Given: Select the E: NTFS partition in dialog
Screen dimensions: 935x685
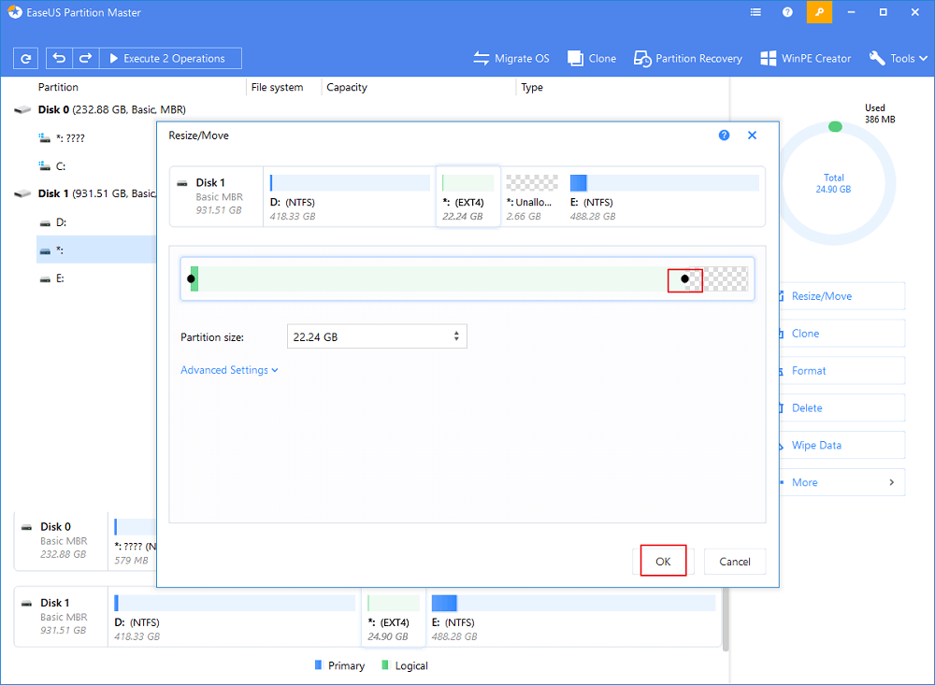Looking at the screenshot, I should click(x=664, y=197).
